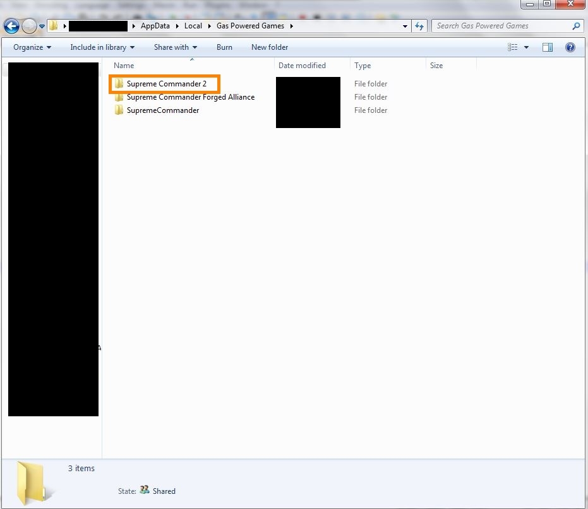Create a New folder from toolbar
Screen dimensions: 588x509
click(x=270, y=47)
